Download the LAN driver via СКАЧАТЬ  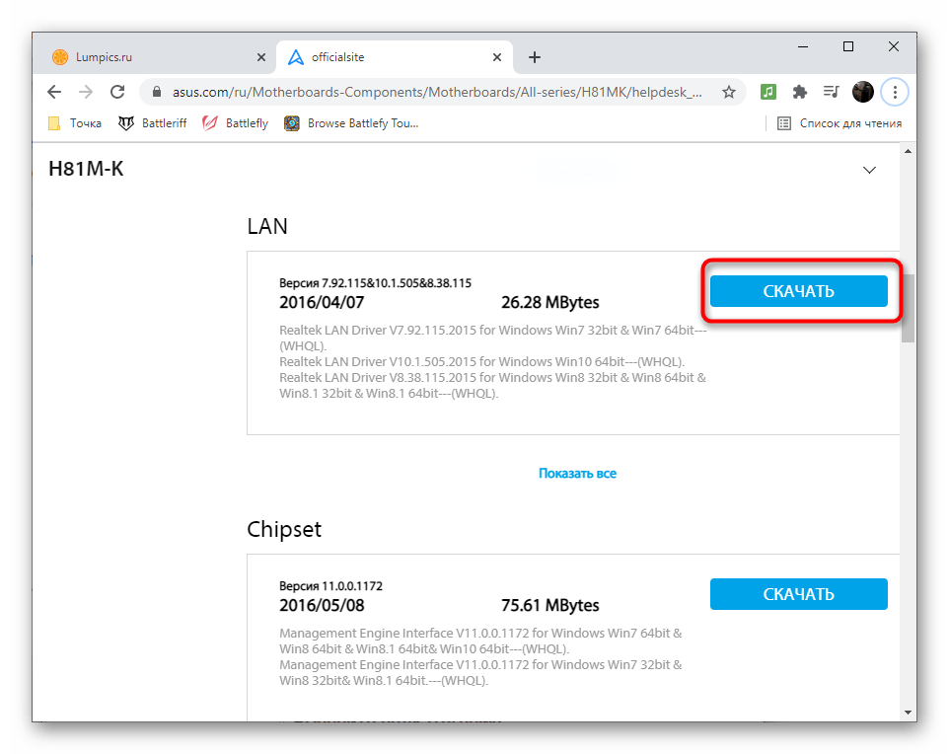click(x=798, y=291)
